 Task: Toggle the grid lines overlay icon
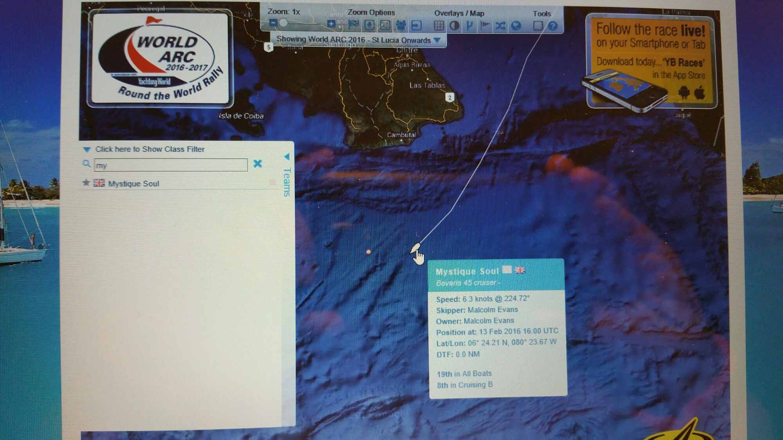pyautogui.click(x=438, y=26)
